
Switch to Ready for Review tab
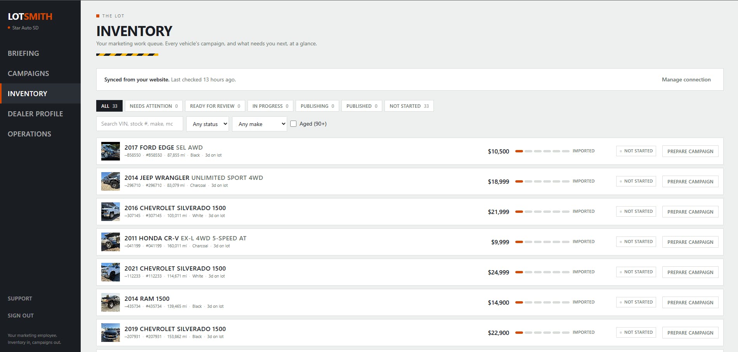coord(215,106)
